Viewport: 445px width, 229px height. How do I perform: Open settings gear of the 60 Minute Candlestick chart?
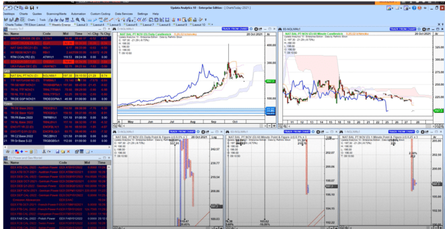click(x=424, y=29)
